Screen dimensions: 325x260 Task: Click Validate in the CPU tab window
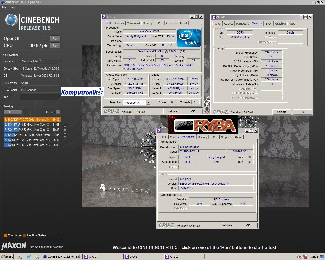click(x=172, y=111)
